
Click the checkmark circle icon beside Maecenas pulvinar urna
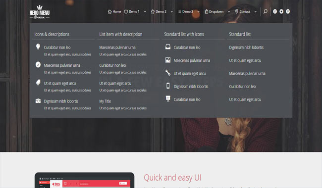(x=38, y=65)
